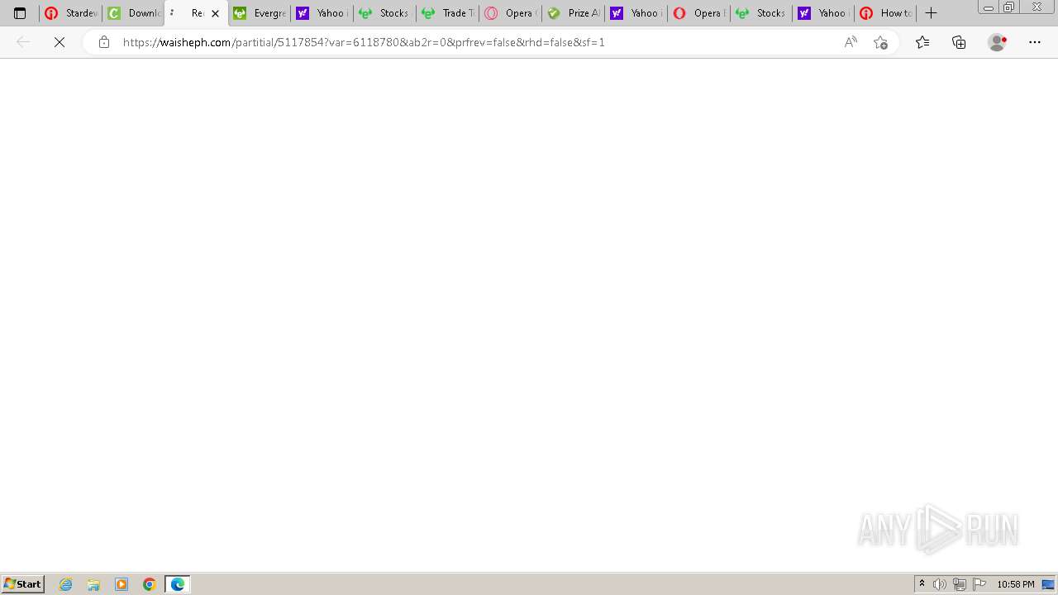Open the Windows Start menu

click(x=23, y=584)
